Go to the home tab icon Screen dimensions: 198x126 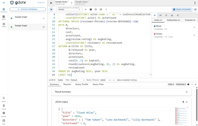(51, 3)
